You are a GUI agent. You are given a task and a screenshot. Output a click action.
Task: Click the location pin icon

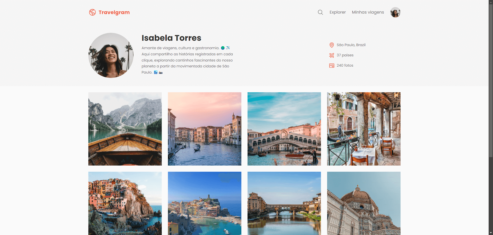tap(331, 45)
